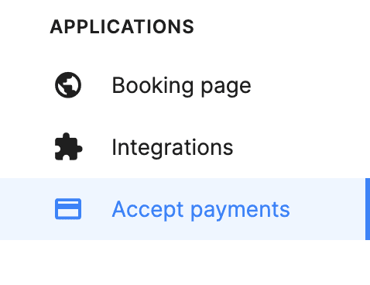Click empty space right of Booking page
Viewport: 370px width, 285px height.
(310, 85)
